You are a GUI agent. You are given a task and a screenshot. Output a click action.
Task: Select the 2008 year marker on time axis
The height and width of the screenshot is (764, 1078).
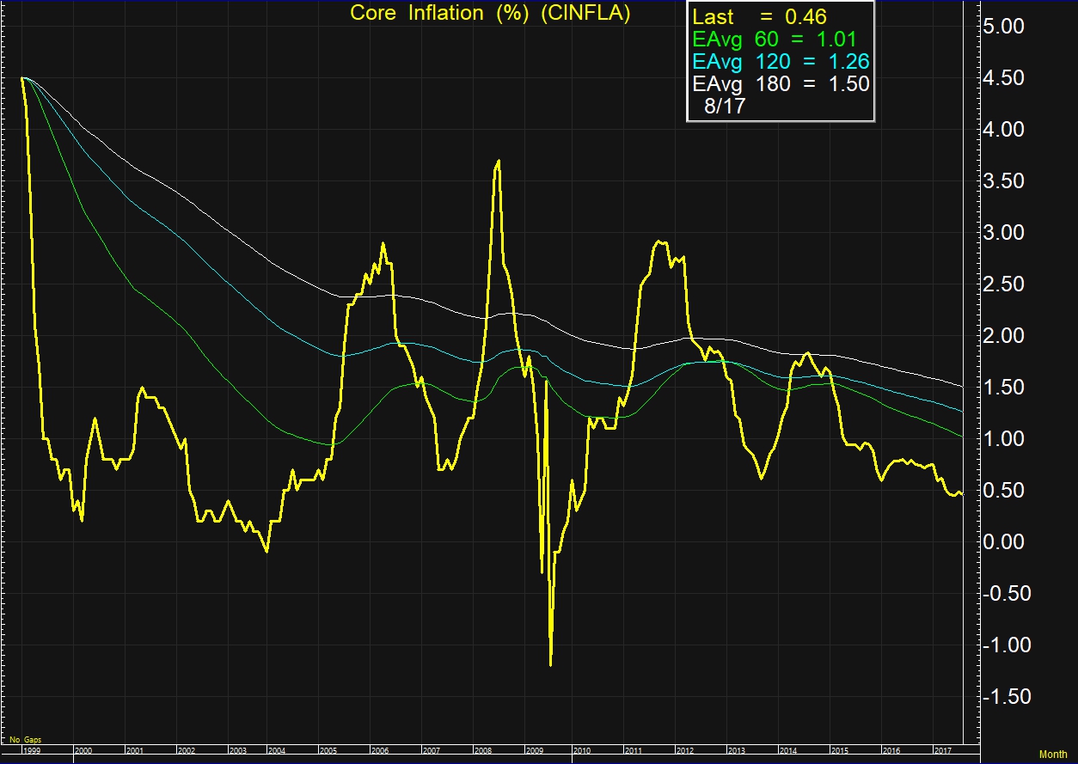click(483, 750)
